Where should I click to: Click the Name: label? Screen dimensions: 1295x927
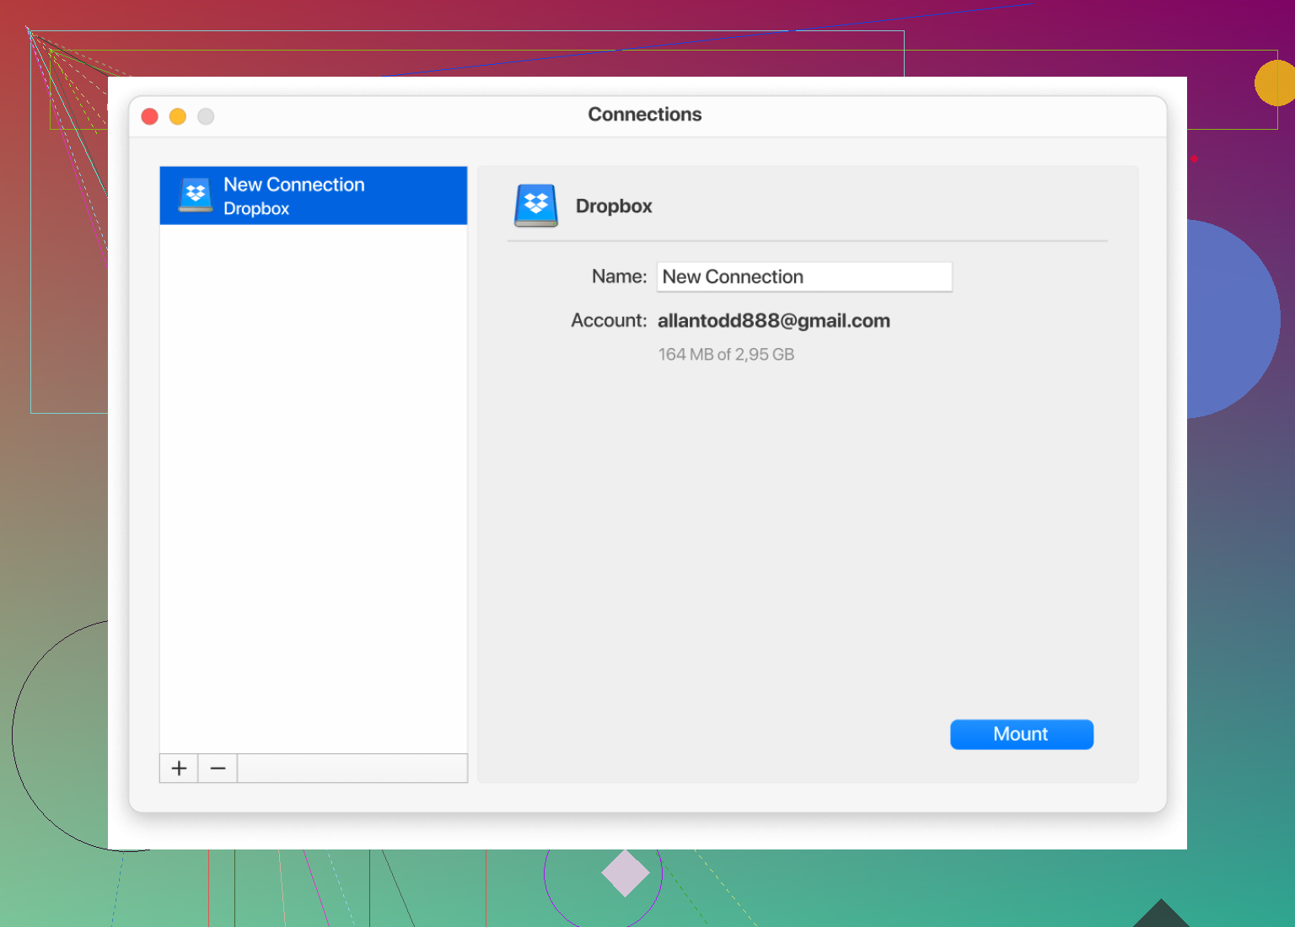point(619,276)
